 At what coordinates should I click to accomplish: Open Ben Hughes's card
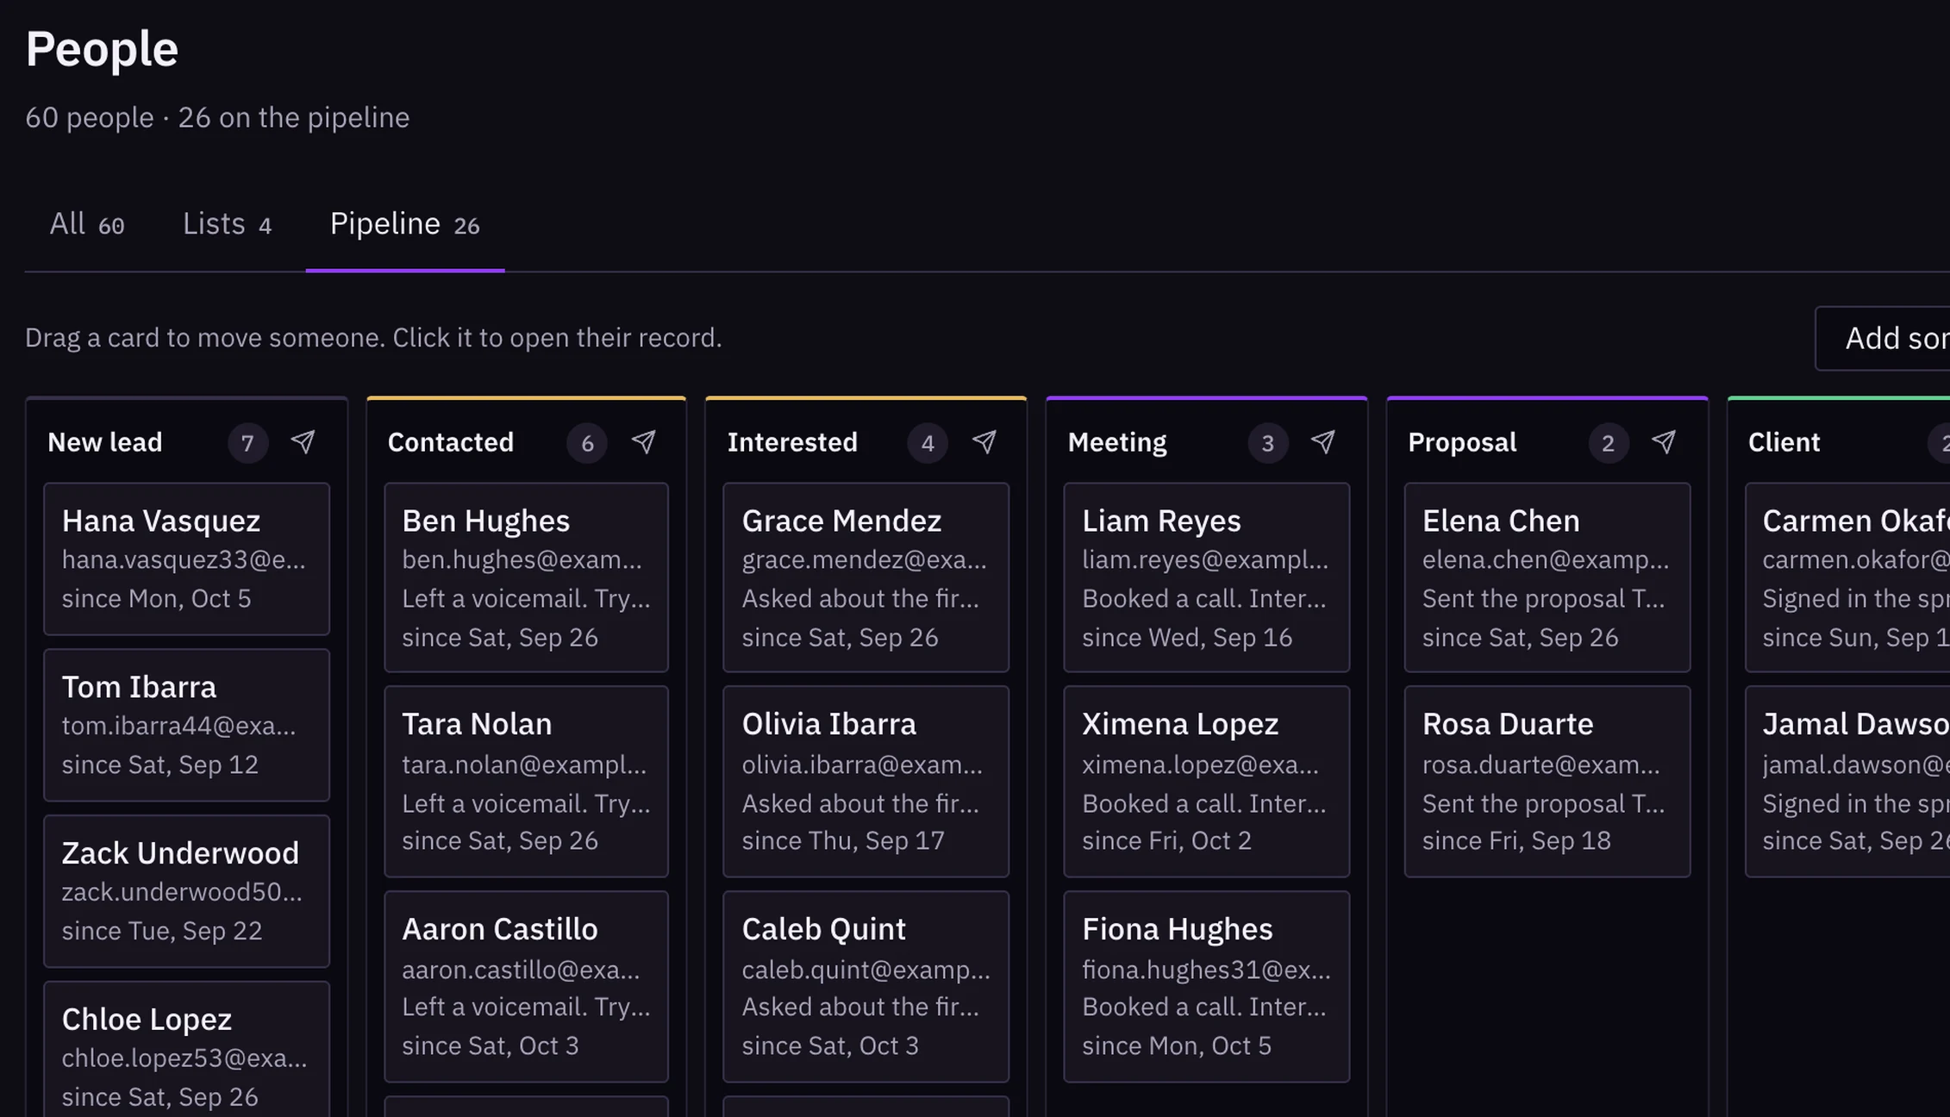click(526, 577)
